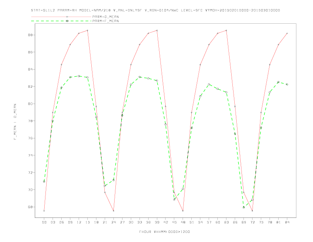Click x-axis tick label 42

166,222
